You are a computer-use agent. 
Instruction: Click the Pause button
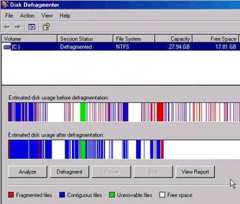coord(112,171)
